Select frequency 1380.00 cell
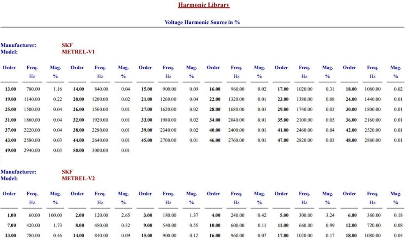 304,99
